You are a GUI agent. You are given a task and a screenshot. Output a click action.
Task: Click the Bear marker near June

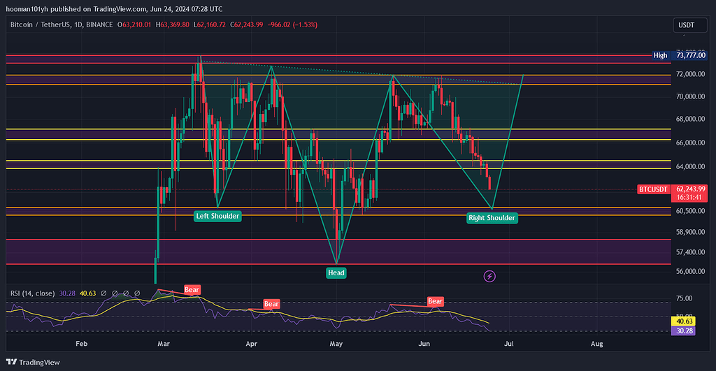point(436,302)
